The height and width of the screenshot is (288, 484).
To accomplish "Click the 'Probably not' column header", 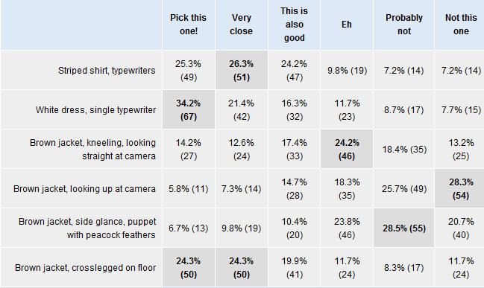I will [403, 25].
